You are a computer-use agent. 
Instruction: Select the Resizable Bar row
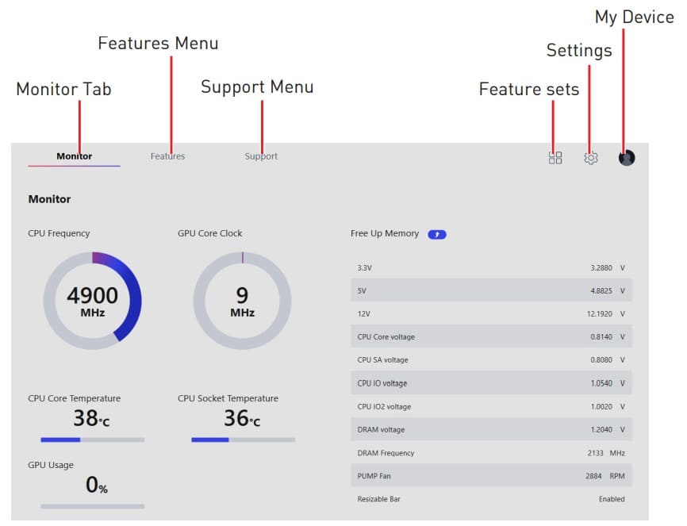[x=491, y=499]
